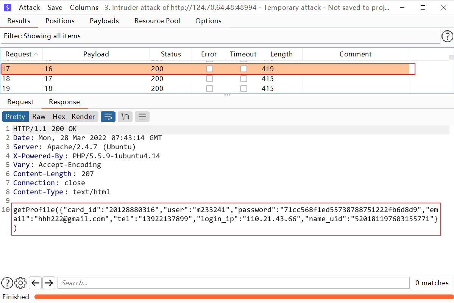Open search settings gear icon

click(x=20, y=283)
